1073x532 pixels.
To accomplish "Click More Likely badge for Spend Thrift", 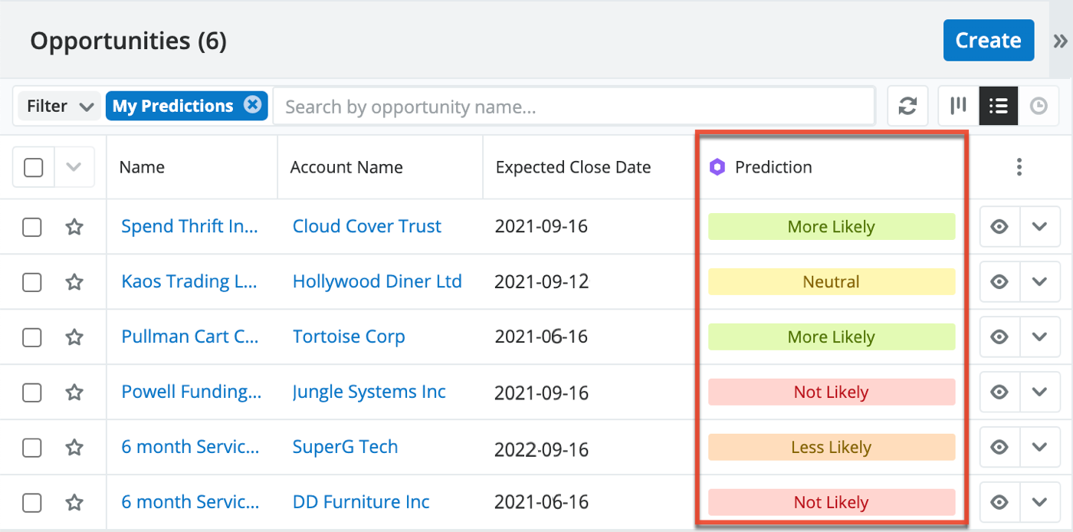I will (832, 227).
